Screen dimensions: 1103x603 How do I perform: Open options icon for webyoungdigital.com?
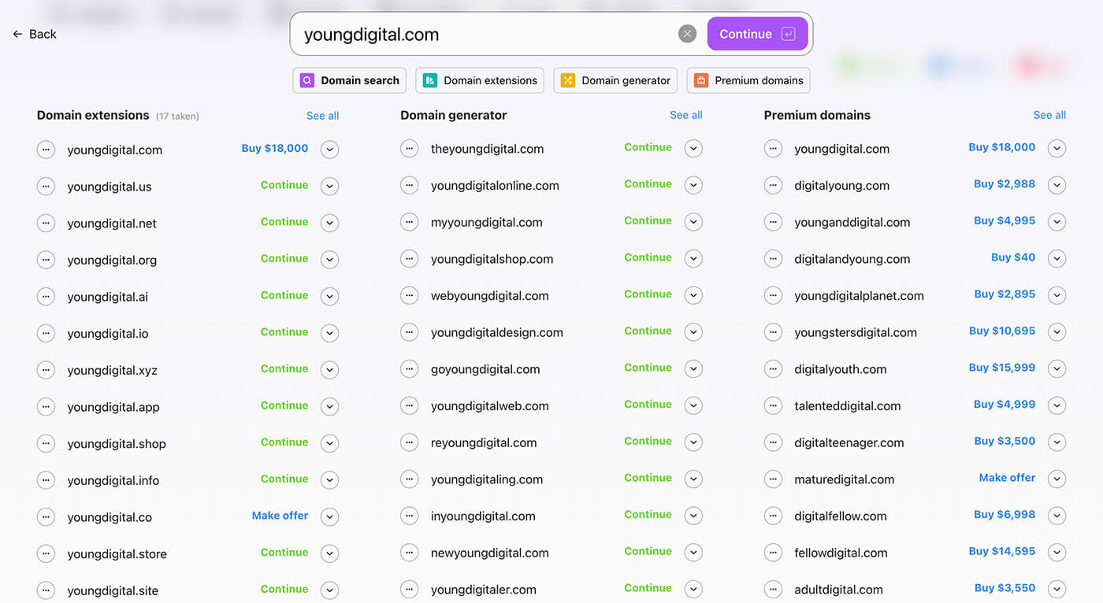click(410, 296)
